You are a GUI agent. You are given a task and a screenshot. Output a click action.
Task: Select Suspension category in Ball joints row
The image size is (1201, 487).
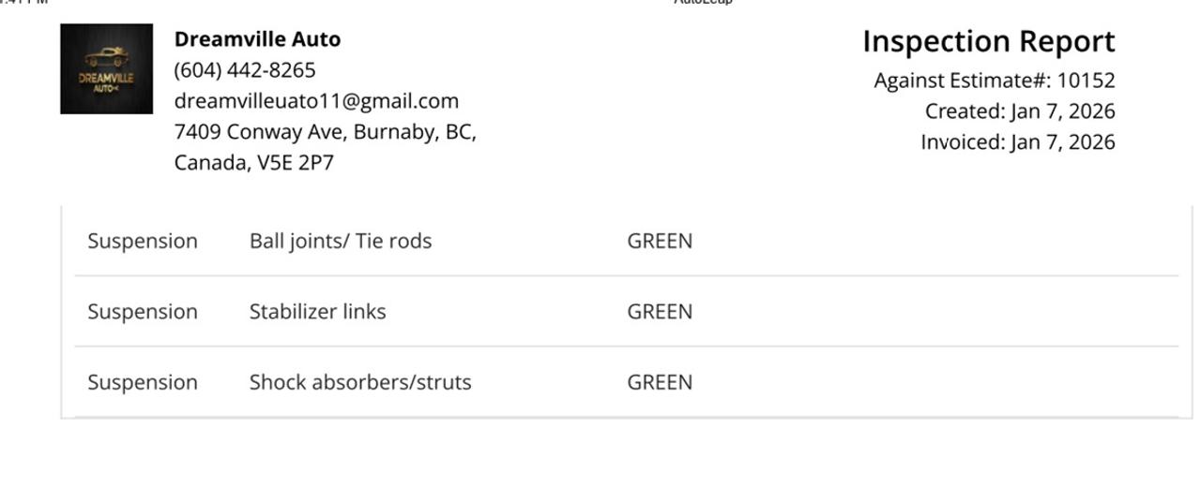point(143,241)
